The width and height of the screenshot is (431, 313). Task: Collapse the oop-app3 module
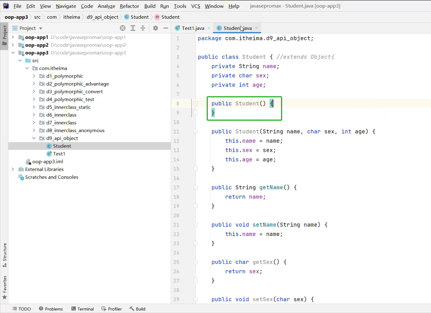pos(13,53)
